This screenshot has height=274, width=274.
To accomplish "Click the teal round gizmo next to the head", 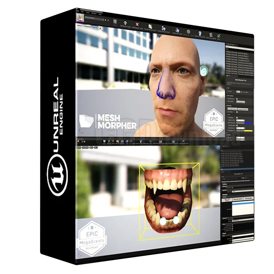I will (x=204, y=71).
